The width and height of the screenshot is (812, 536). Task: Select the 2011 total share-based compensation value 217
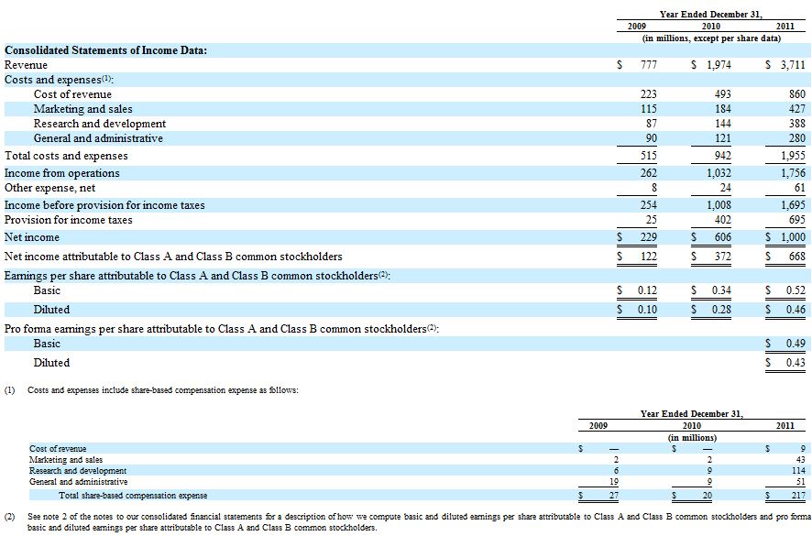798,496
